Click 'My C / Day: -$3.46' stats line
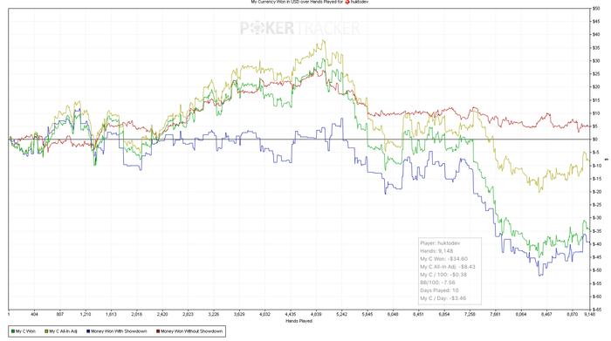 click(x=443, y=298)
